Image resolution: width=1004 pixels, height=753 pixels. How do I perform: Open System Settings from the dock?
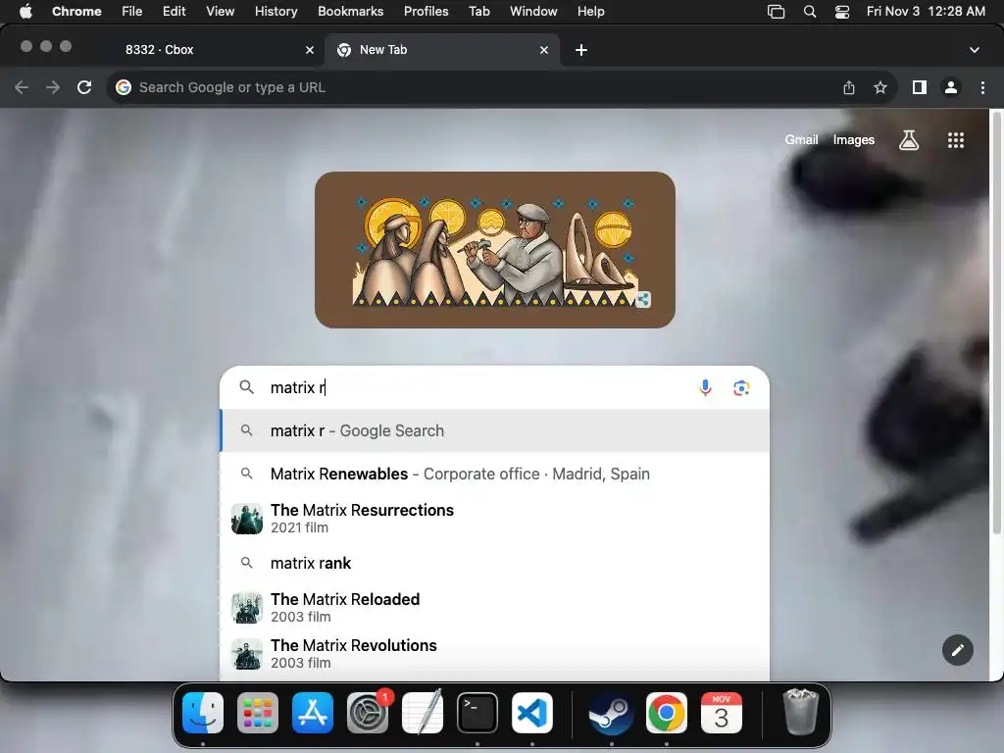tap(368, 713)
